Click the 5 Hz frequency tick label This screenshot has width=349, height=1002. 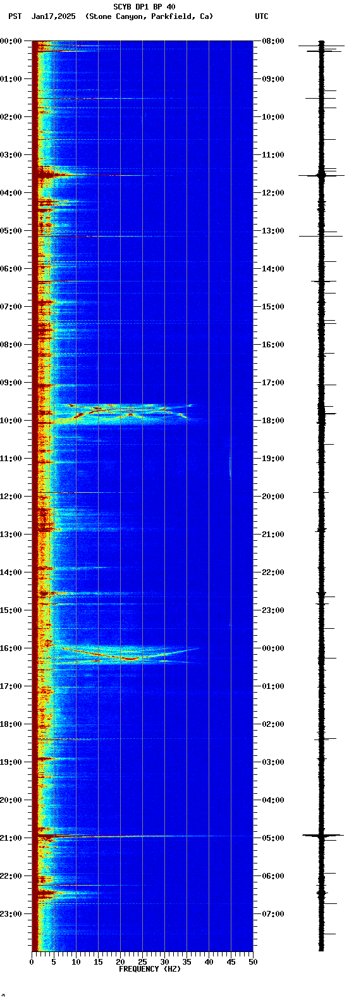[54, 962]
